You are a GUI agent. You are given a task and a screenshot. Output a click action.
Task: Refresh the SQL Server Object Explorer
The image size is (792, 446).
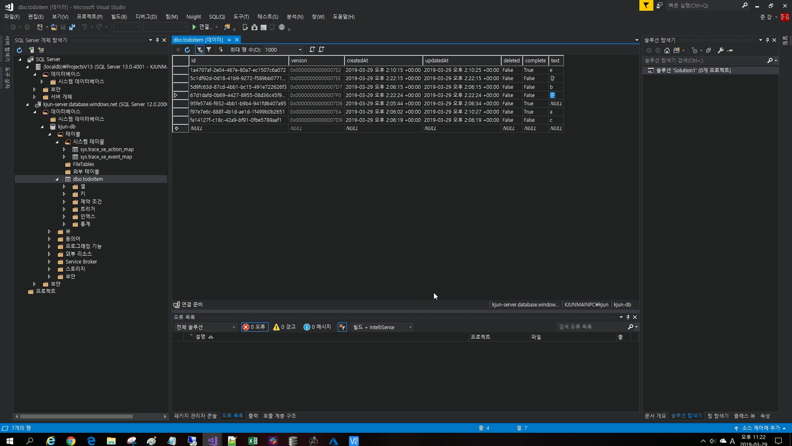[x=19, y=50]
